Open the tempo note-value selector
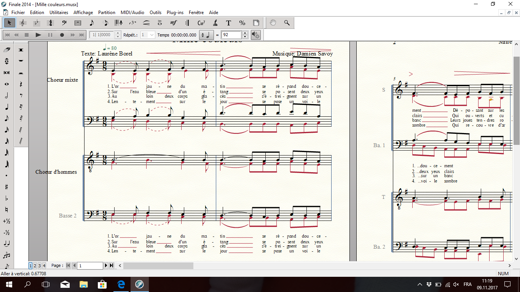The image size is (520, 292). [x=207, y=35]
